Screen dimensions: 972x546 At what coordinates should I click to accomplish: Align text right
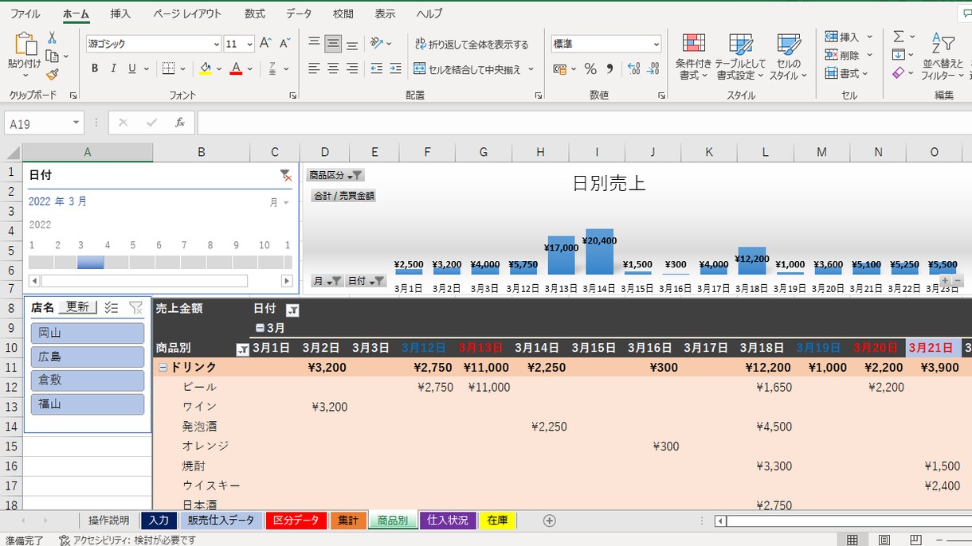click(352, 68)
